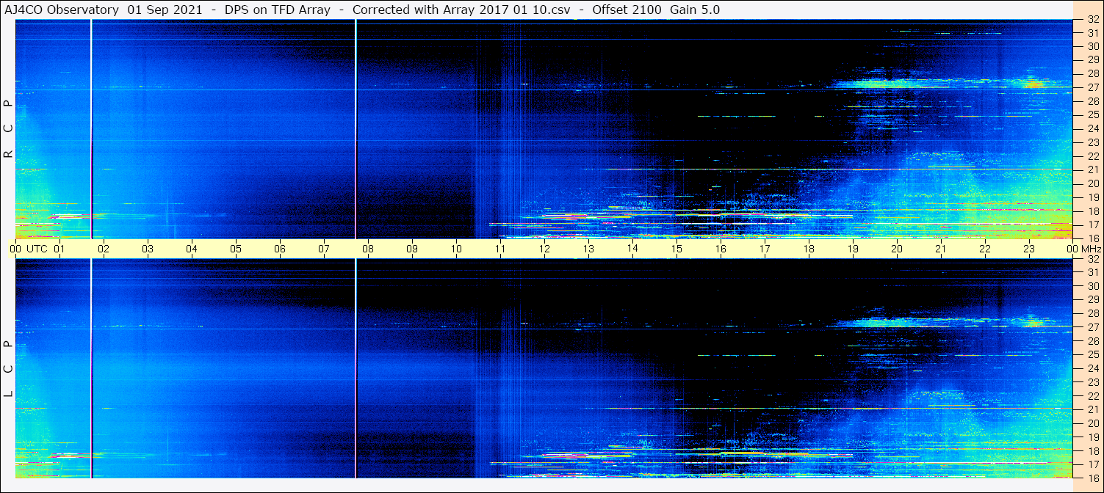
Task: Pick the 23 hour label on time axis
Action: pos(1029,249)
